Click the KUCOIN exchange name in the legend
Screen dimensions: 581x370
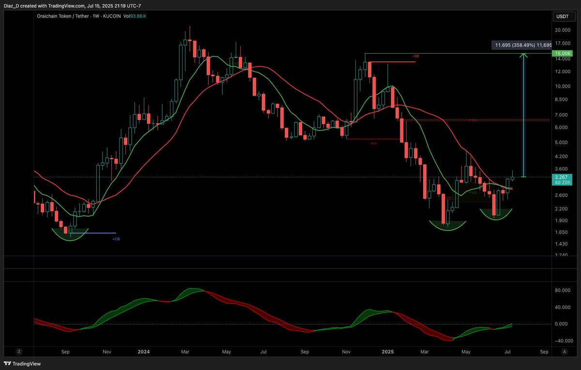click(x=111, y=16)
